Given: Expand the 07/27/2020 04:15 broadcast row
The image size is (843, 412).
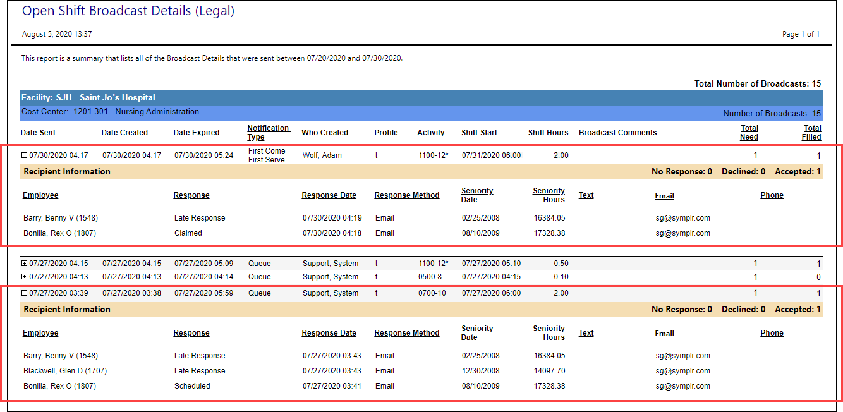Looking at the screenshot, I should click(x=24, y=264).
